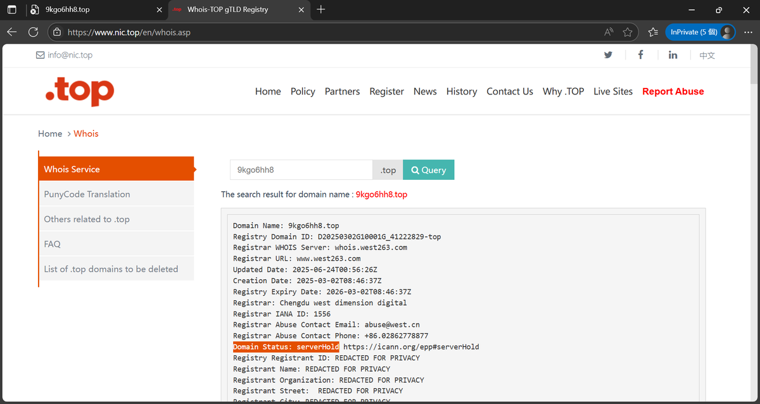Click the Registrar URL www.west263.com line
Viewport: 760px width, 404px height.
[296, 259]
